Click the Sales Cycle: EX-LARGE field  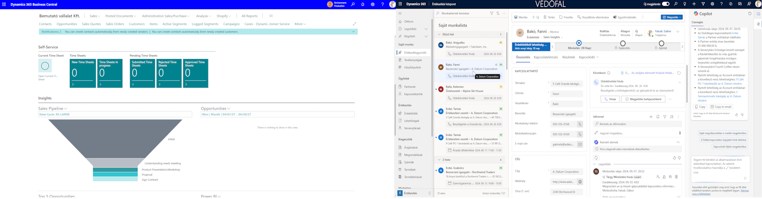point(115,115)
